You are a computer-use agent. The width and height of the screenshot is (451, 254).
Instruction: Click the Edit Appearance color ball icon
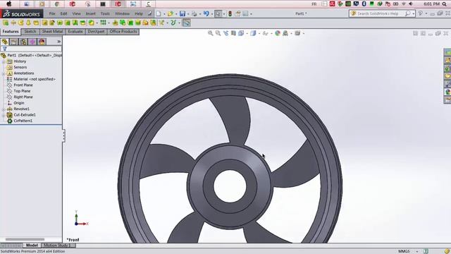[x=278, y=33]
